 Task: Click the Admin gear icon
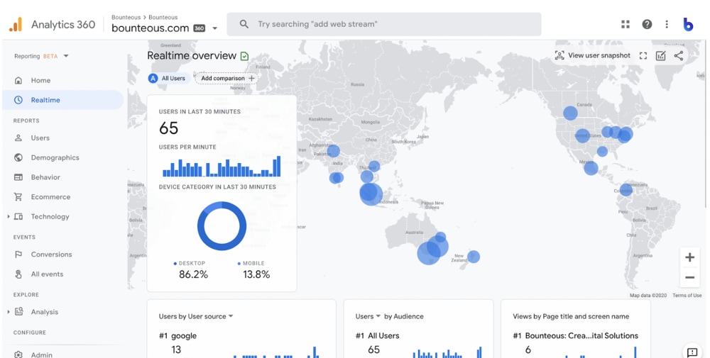[18, 355]
